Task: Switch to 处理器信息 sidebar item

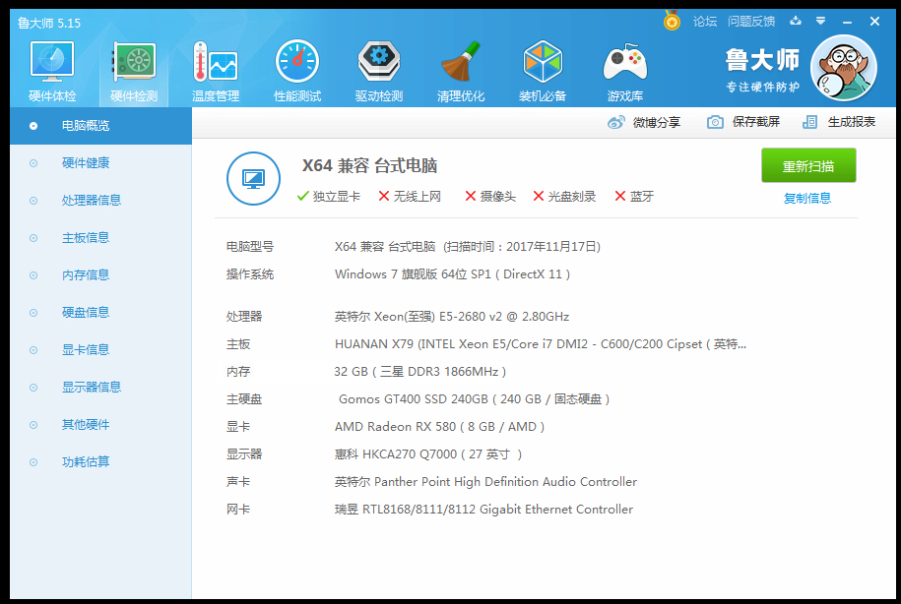Action: coord(100,201)
